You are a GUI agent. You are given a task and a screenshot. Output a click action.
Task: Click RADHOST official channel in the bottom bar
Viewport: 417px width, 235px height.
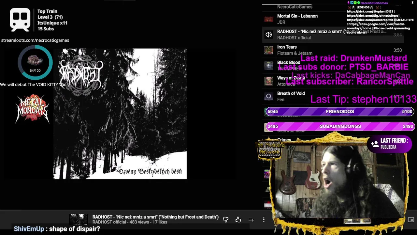(x=109, y=222)
